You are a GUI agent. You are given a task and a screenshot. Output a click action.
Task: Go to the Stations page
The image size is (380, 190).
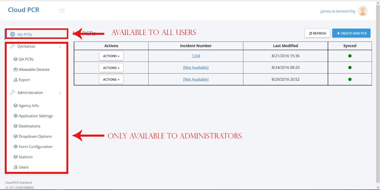26,157
